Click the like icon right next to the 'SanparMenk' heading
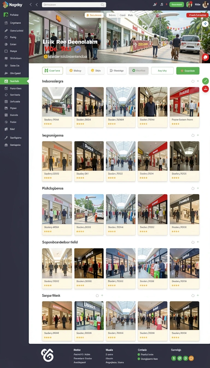This screenshot has width=210, height=368. click(97, 296)
